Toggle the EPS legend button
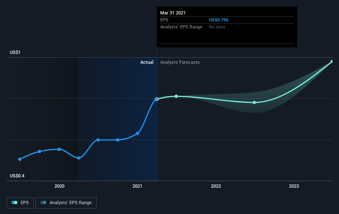The image size is (339, 214). pos(20,203)
